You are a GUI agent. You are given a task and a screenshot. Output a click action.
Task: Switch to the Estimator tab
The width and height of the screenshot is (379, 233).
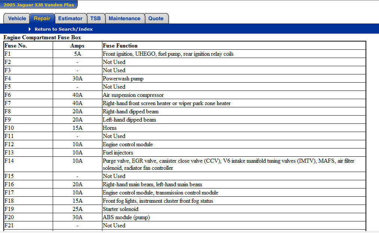tap(70, 19)
